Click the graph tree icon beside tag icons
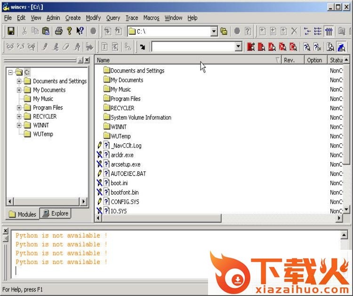The width and height of the screenshot is (353, 296). point(128,47)
